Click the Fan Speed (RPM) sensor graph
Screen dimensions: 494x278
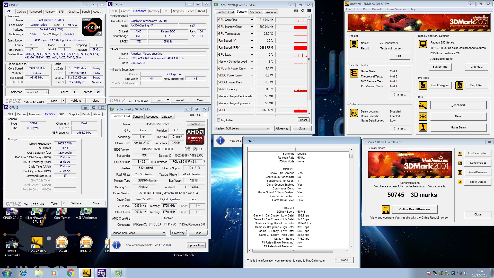point(291,48)
